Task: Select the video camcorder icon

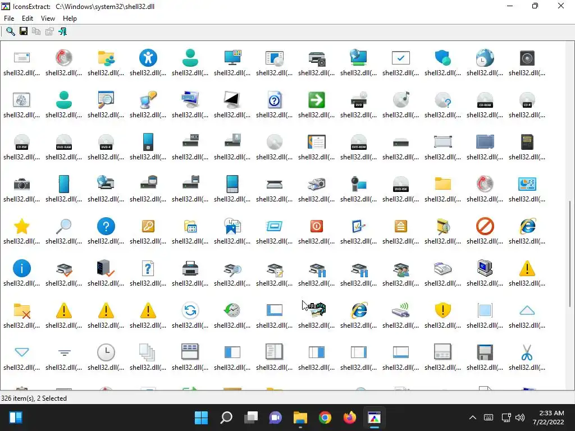Action: 359,184
